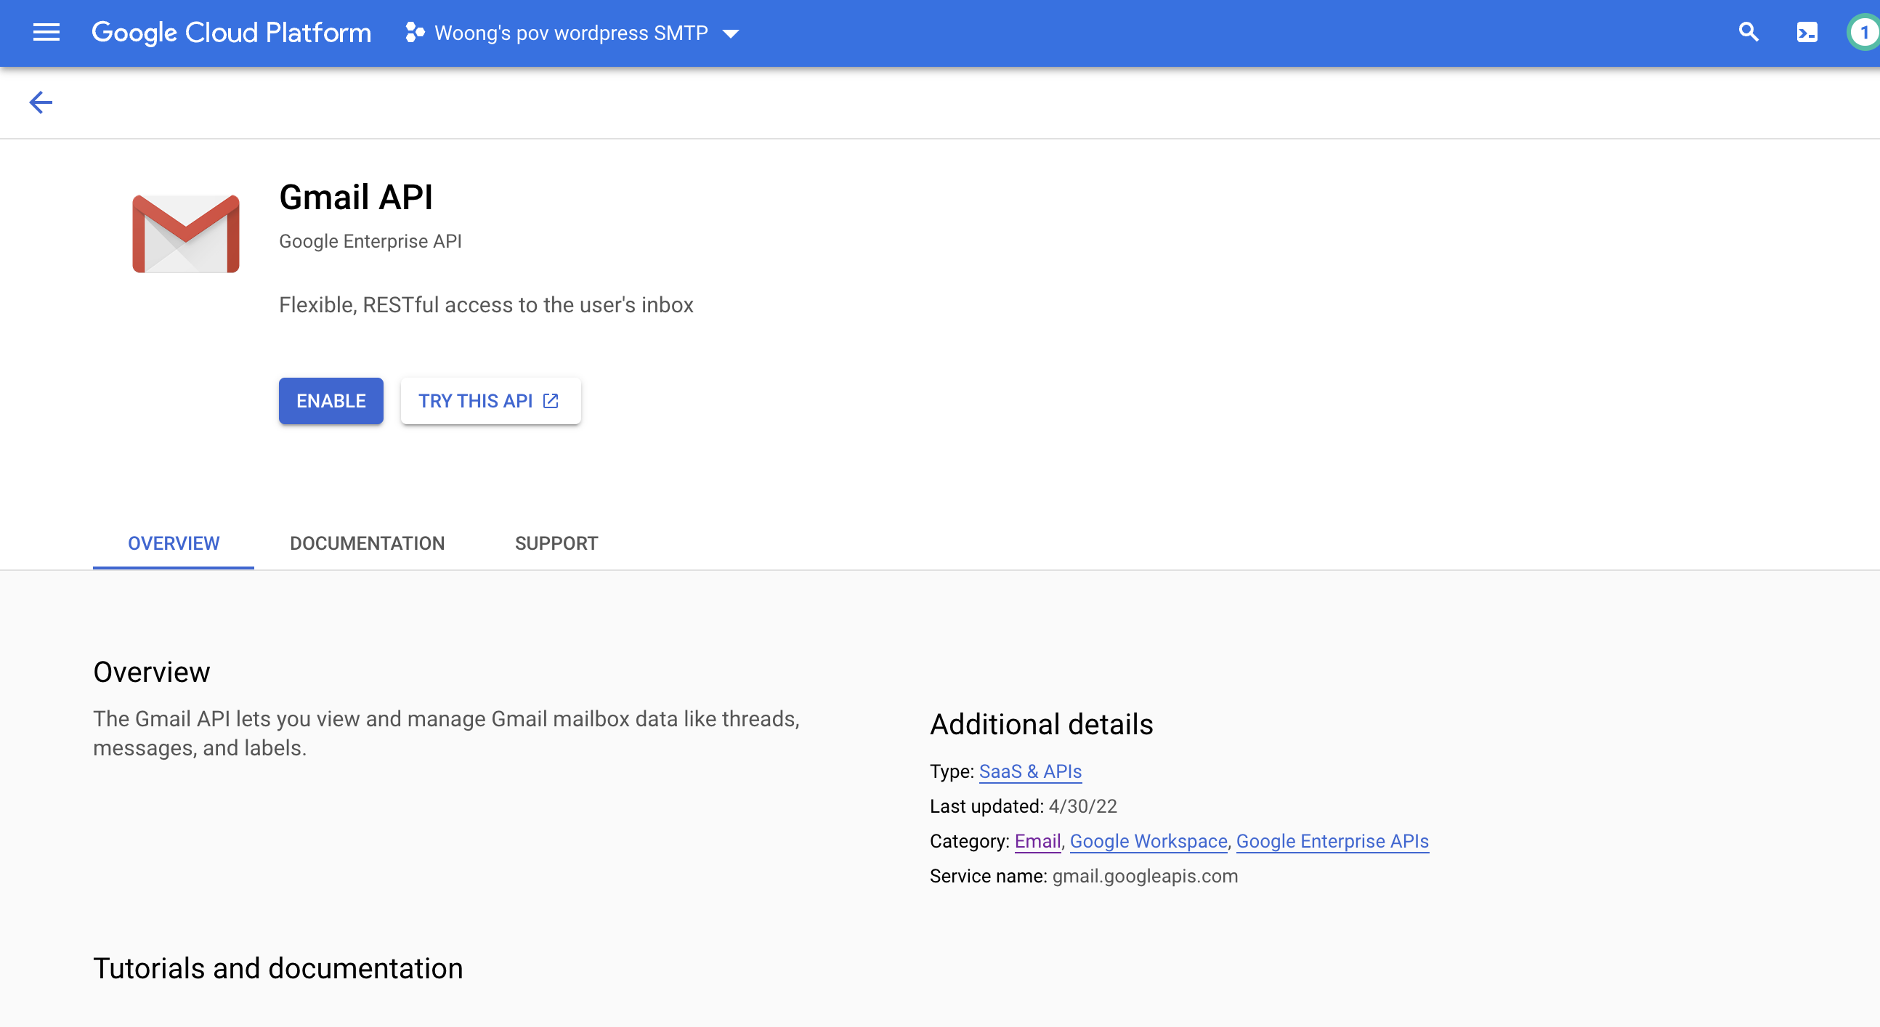Follow the Email category link
Screen dimensions: 1880x1027
[x=1037, y=841]
